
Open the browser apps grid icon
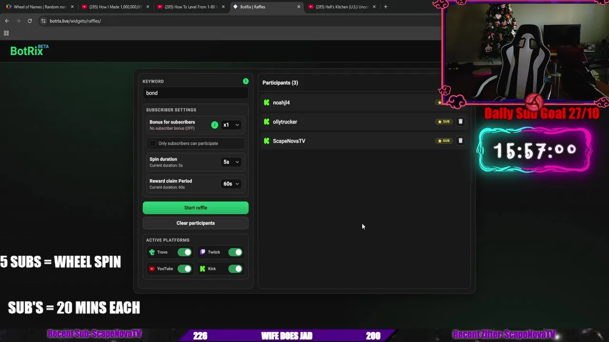[x=6, y=33]
